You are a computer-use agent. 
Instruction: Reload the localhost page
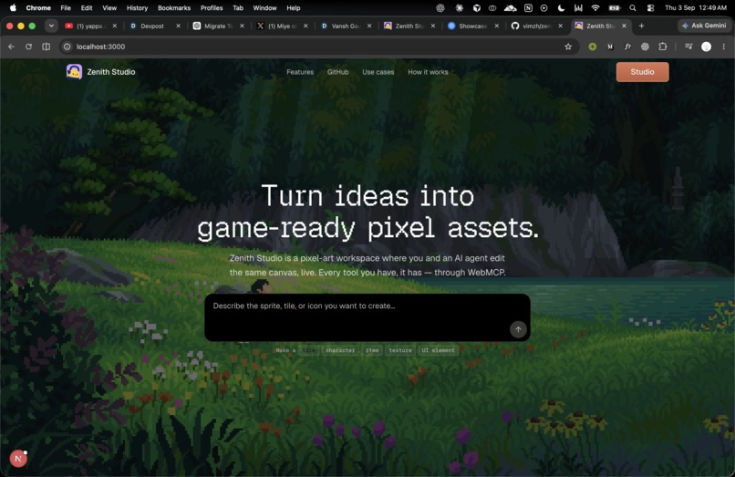[28, 47]
